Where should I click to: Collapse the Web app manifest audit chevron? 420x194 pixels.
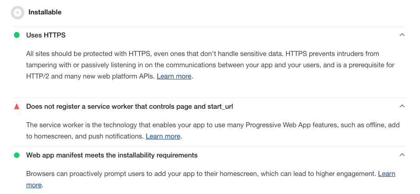point(402,155)
